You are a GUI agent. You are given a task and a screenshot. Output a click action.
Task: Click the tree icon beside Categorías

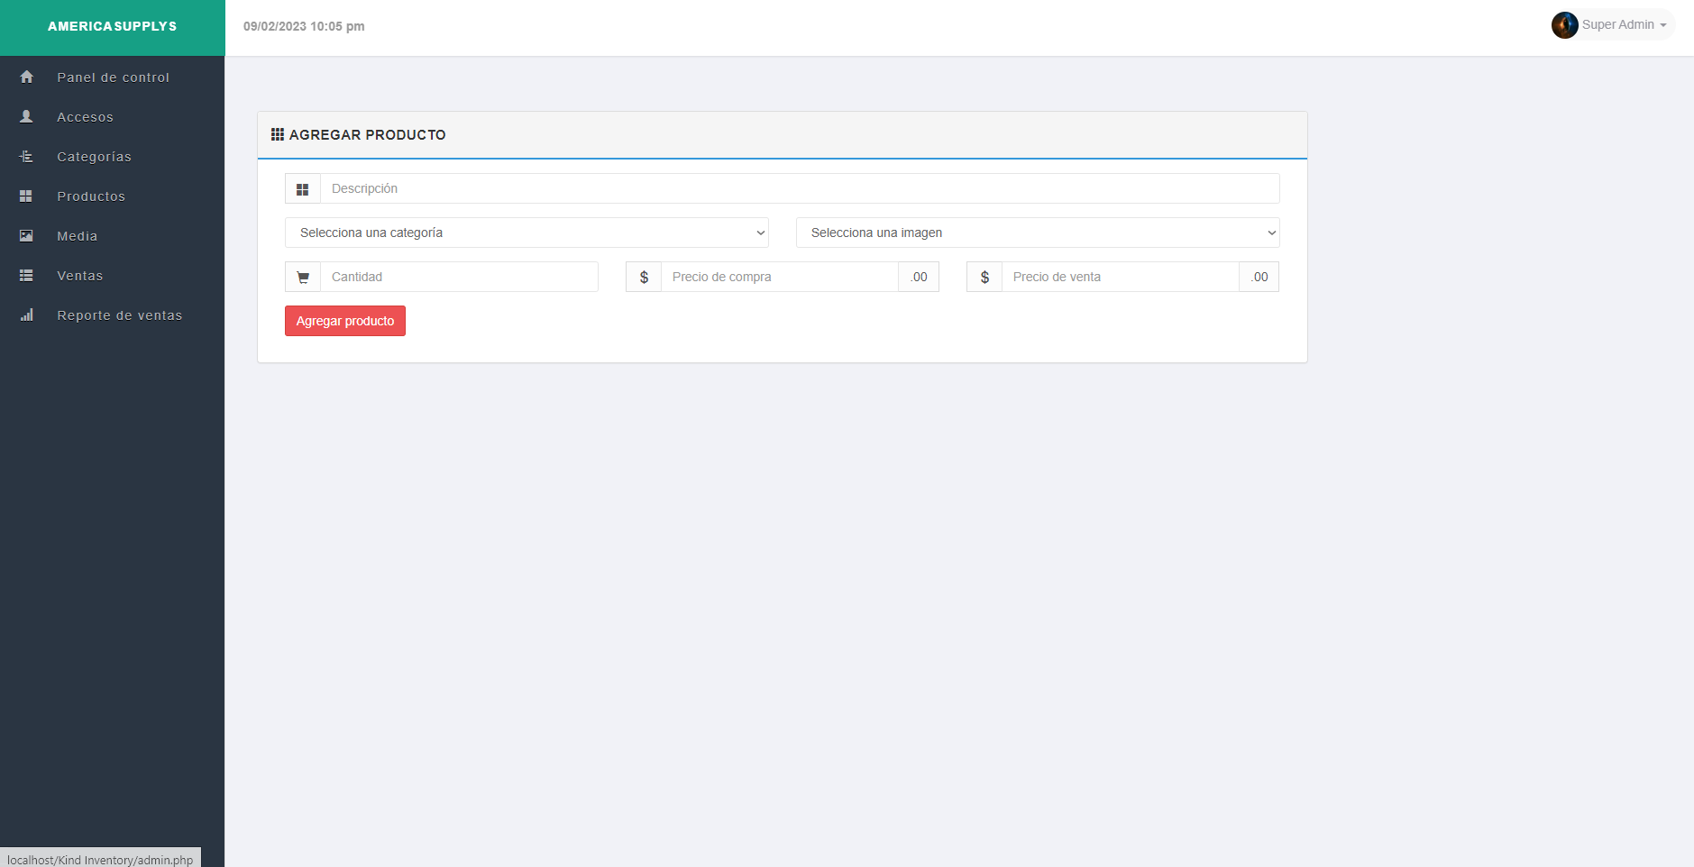[x=26, y=157]
